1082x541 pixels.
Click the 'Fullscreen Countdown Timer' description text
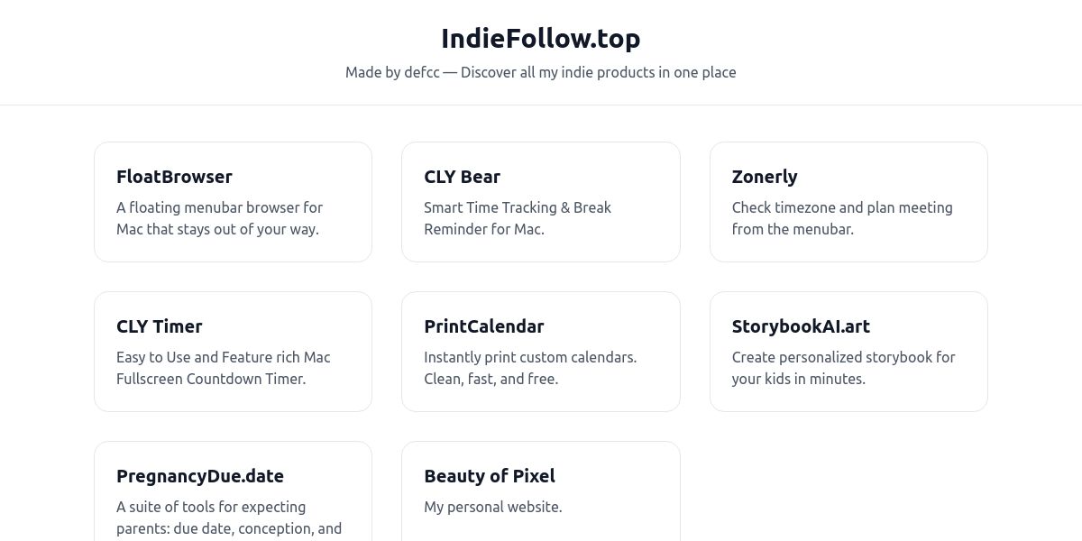click(211, 379)
